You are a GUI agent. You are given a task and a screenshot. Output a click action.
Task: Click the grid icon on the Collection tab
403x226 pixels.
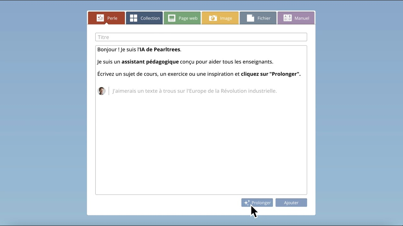click(x=133, y=18)
